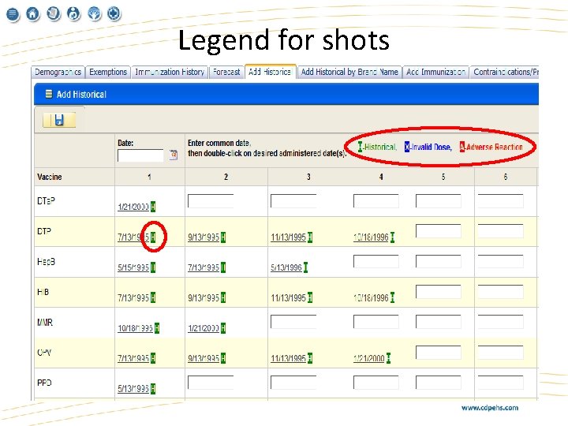
Task: Switch to the Add Immunization tab
Action: coord(435,72)
